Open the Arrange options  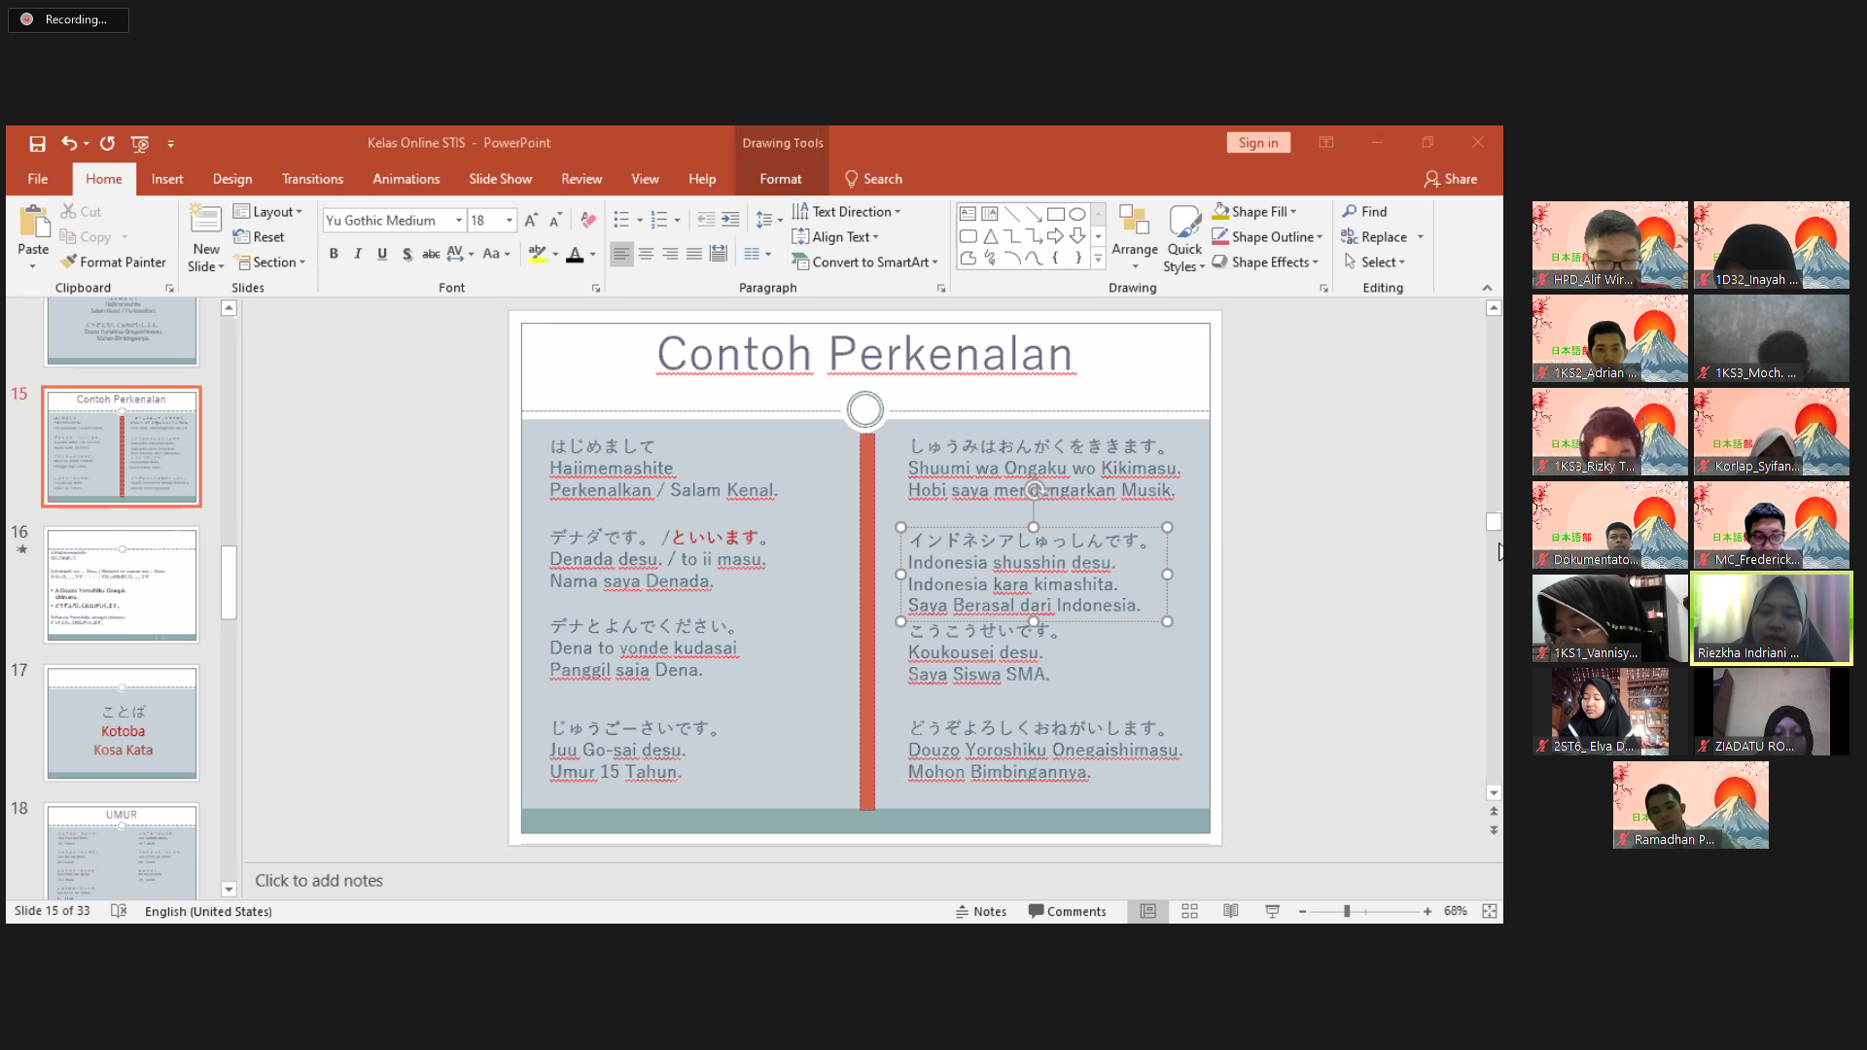[1135, 238]
